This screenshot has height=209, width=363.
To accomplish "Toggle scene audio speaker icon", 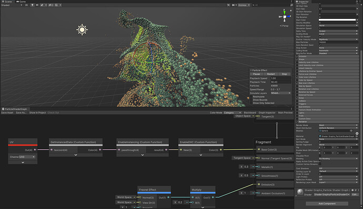I will click(x=37, y=5).
